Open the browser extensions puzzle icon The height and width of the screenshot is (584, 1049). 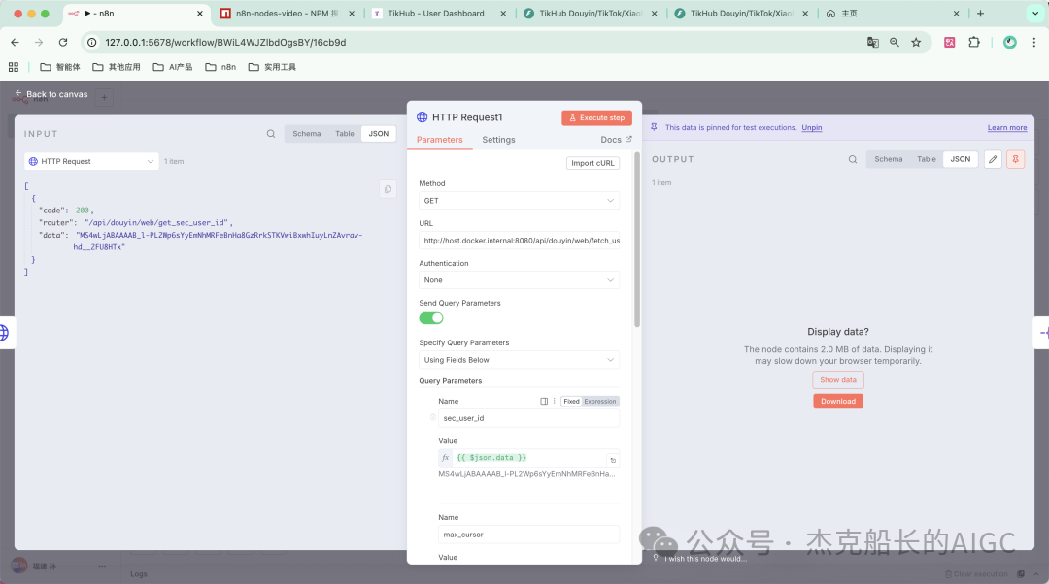pos(974,42)
